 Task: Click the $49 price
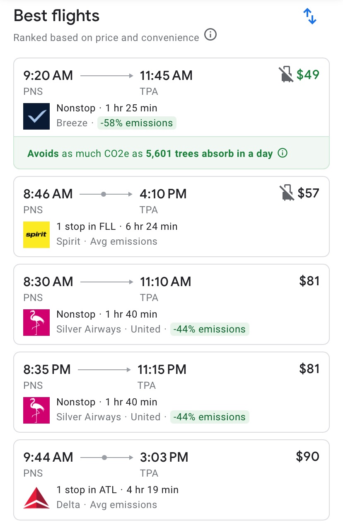(308, 75)
